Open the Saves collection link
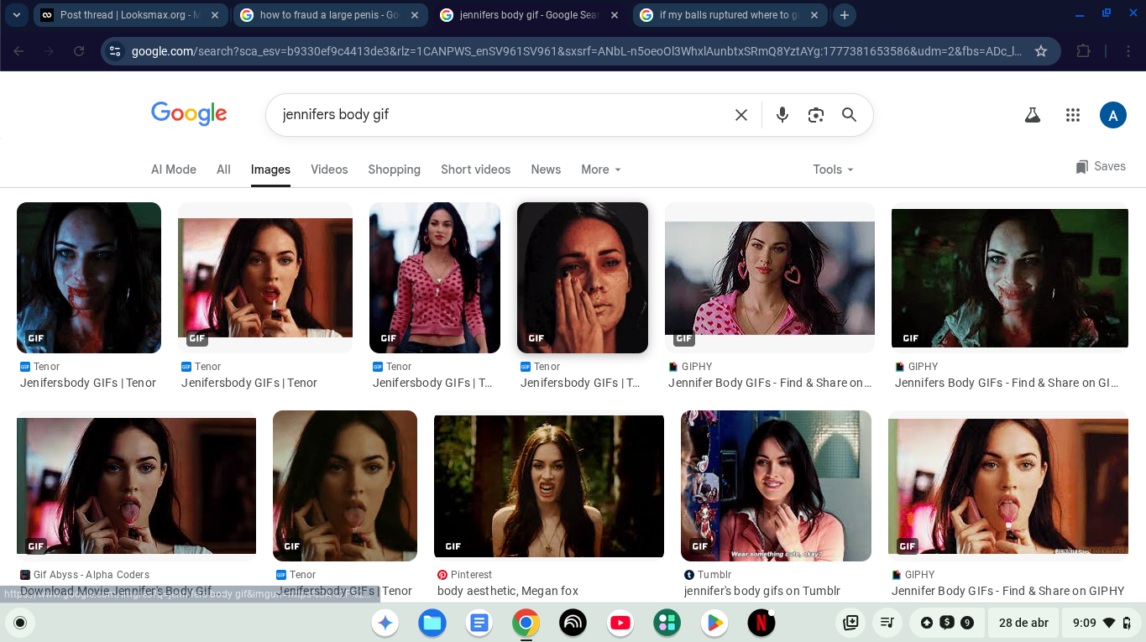1146x642 pixels. tap(1101, 166)
